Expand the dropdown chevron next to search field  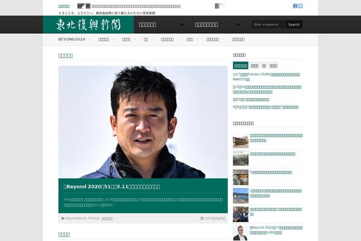[238, 25]
